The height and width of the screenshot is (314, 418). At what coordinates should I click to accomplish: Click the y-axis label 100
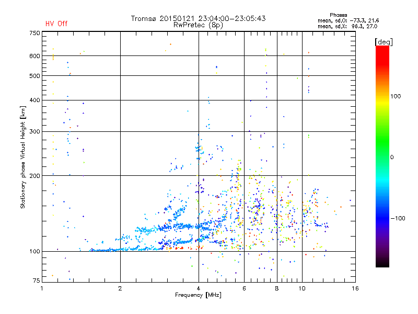34,252
